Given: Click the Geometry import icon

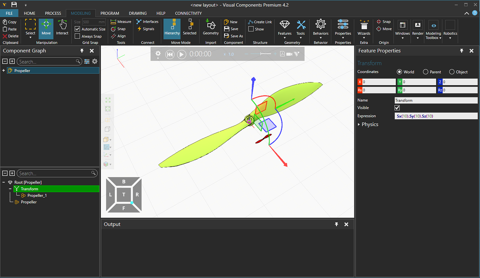Looking at the screenshot, I should [x=211, y=28].
